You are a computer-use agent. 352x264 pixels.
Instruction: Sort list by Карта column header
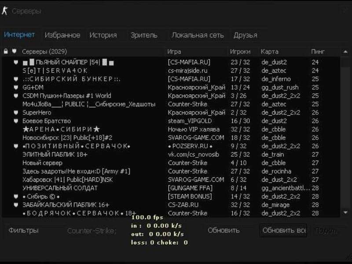(x=269, y=51)
